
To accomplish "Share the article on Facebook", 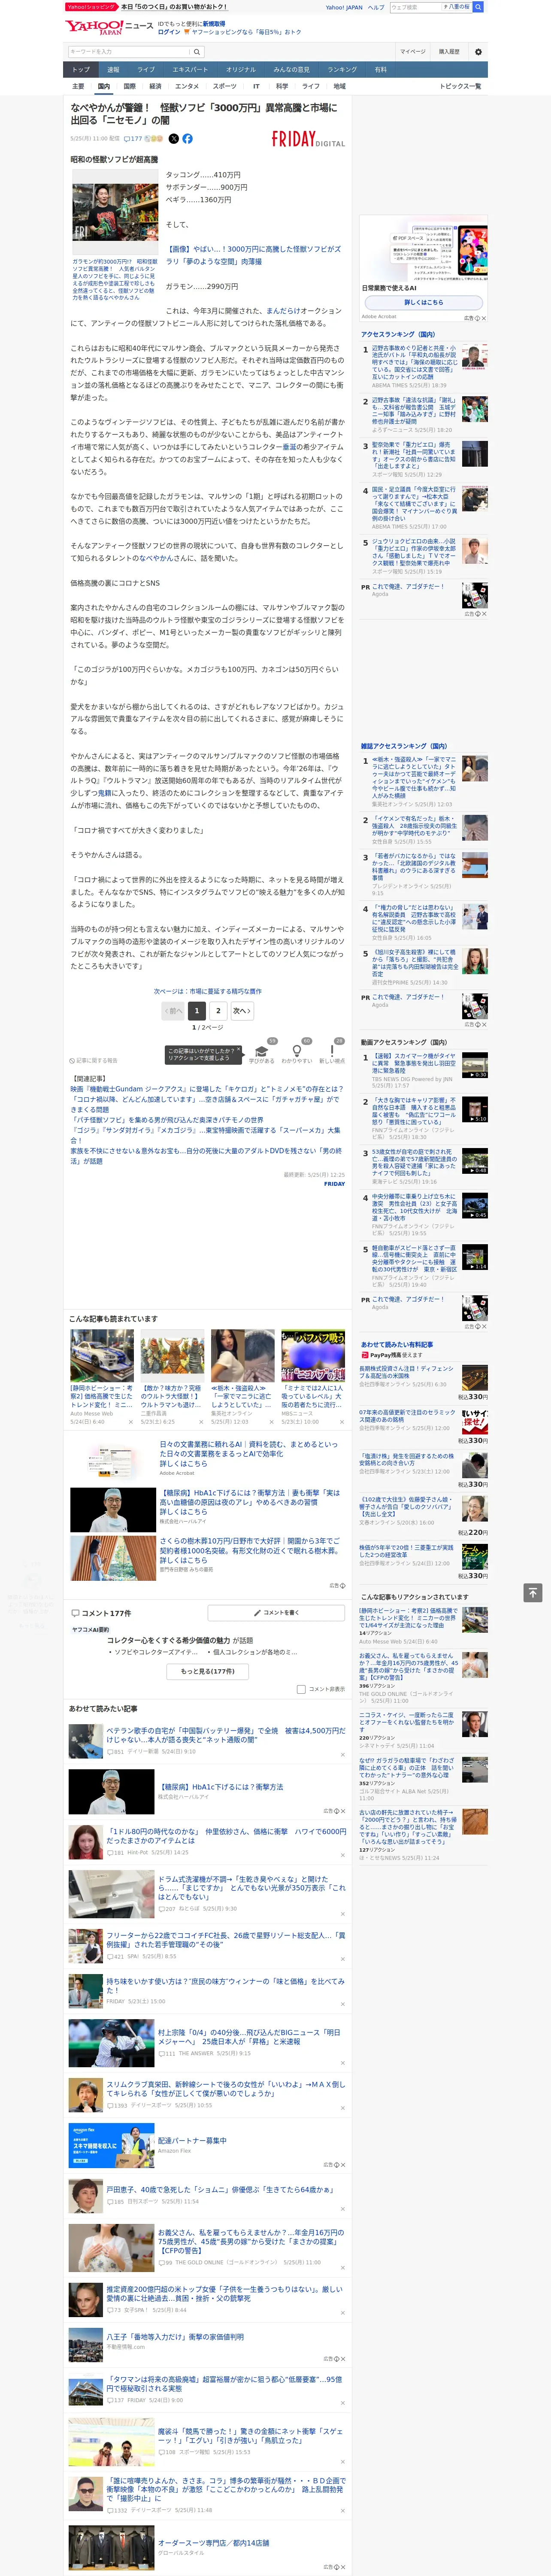I will (187, 139).
